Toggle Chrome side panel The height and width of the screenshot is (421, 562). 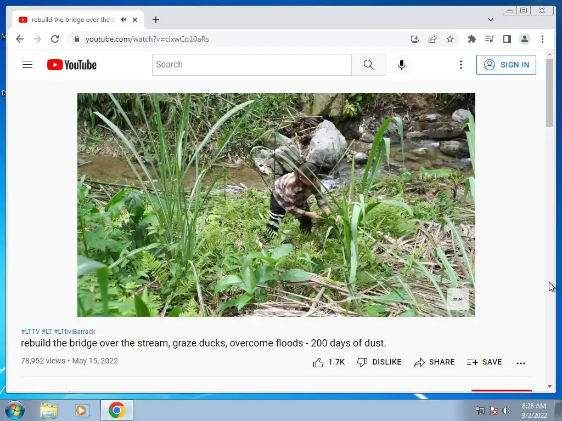[x=507, y=39]
